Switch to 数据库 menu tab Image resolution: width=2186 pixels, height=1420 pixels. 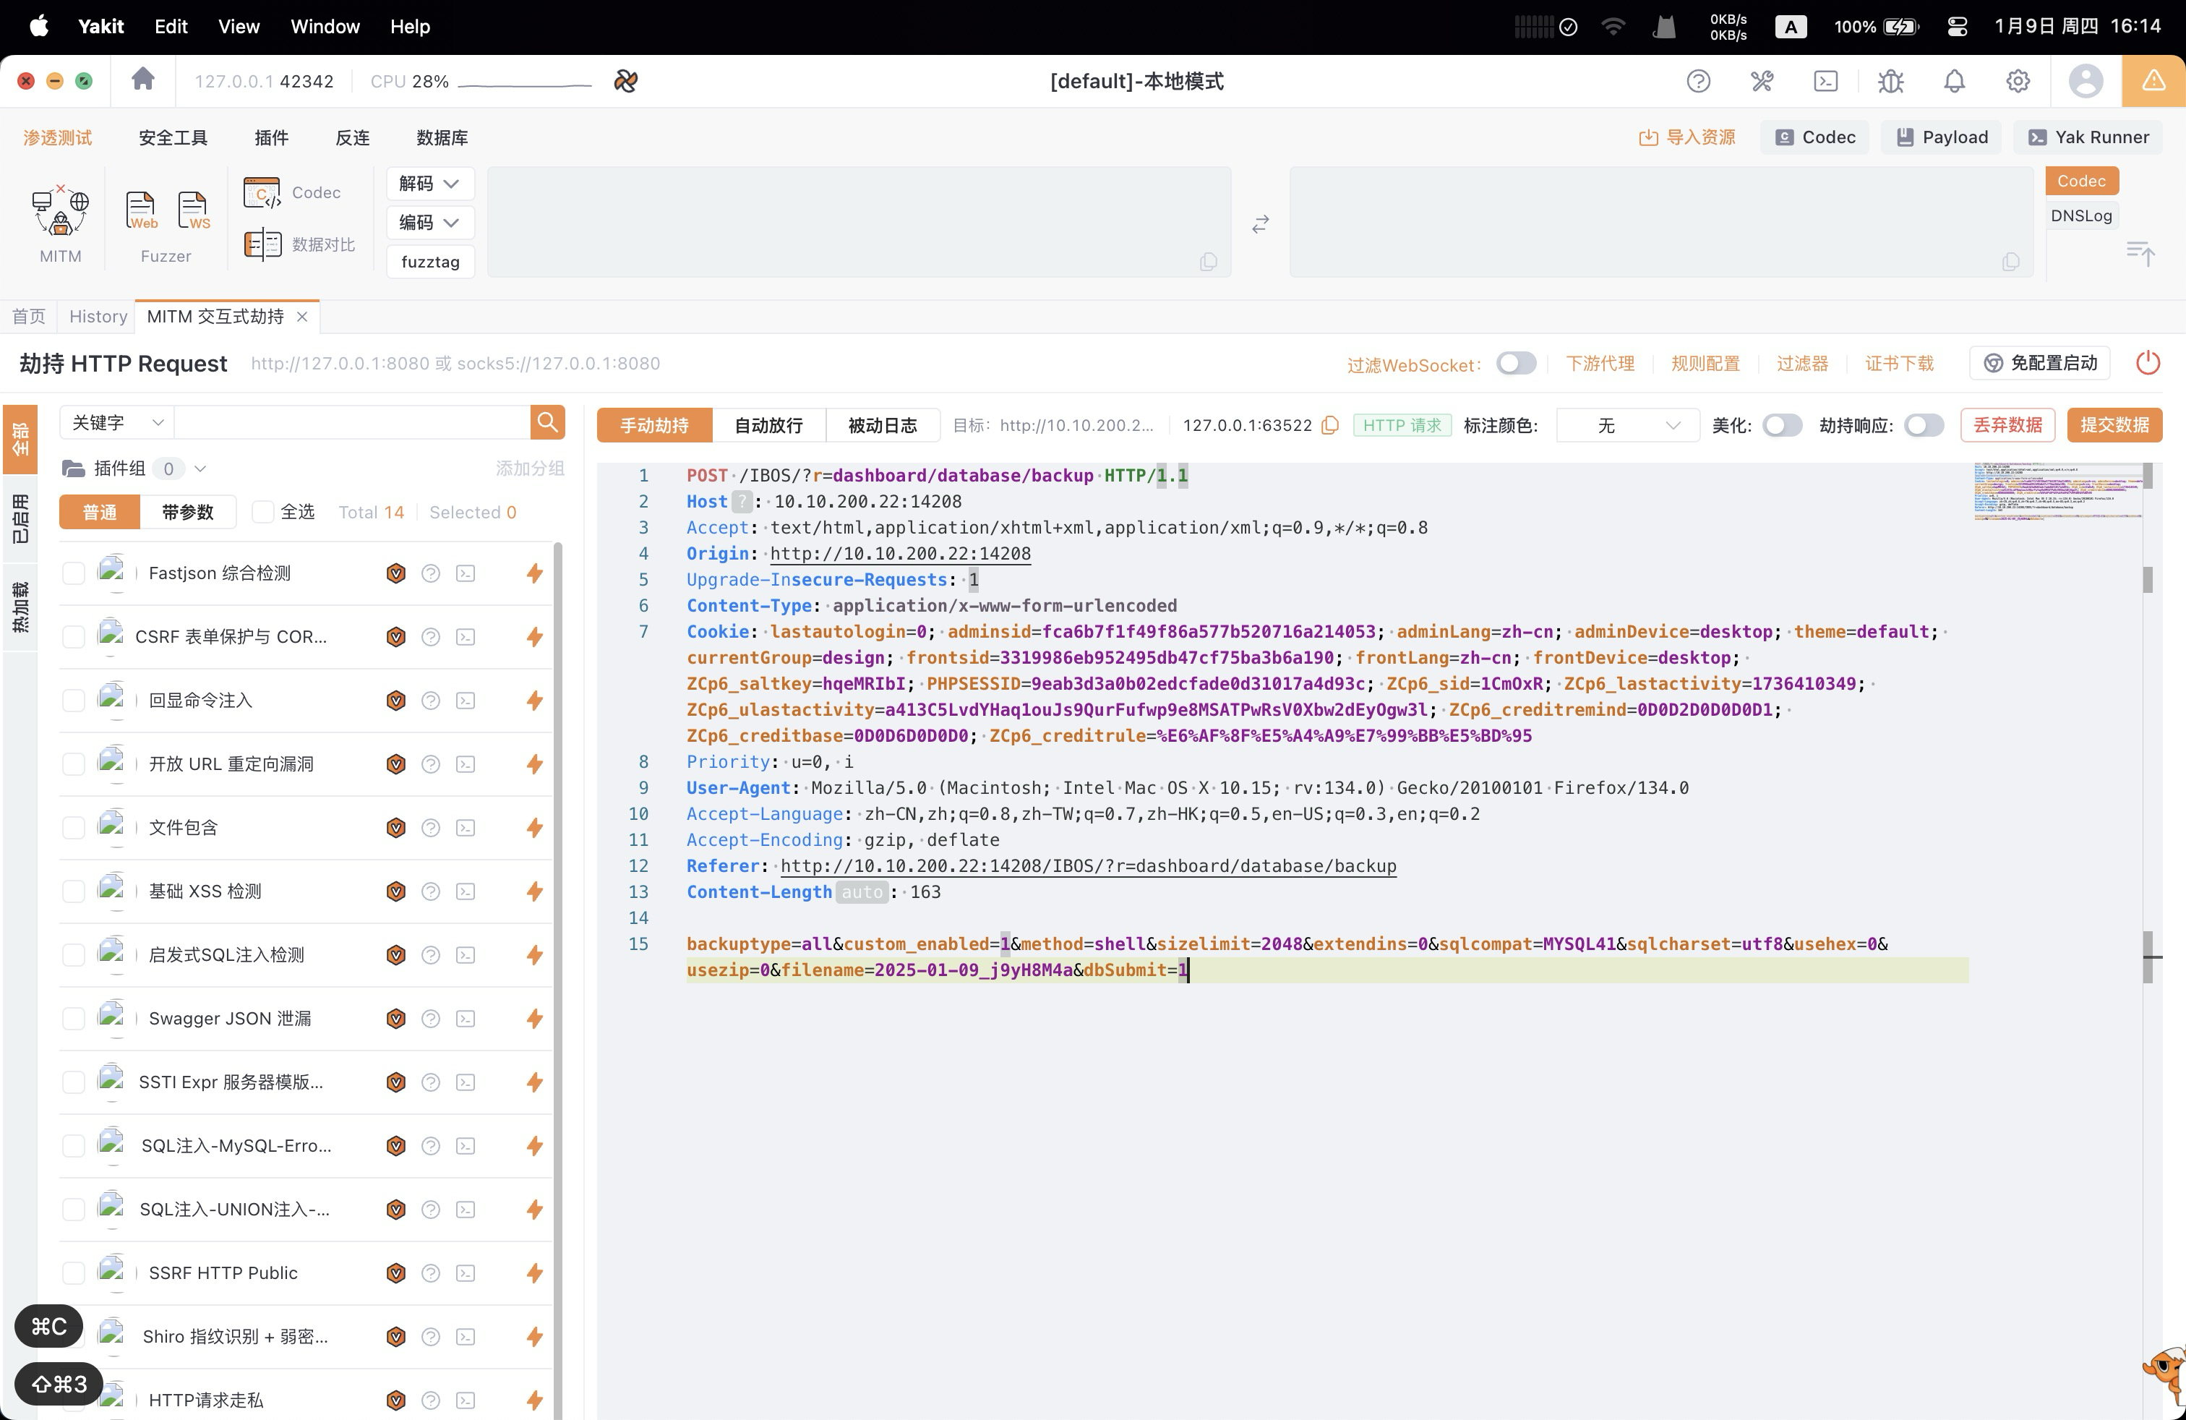442,138
